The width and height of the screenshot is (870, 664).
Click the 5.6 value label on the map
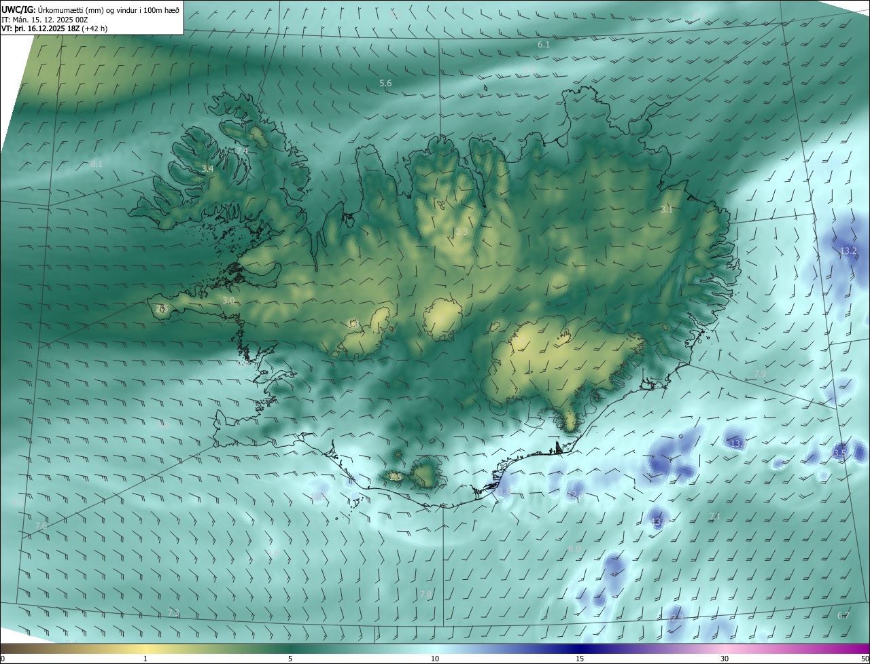click(x=385, y=83)
